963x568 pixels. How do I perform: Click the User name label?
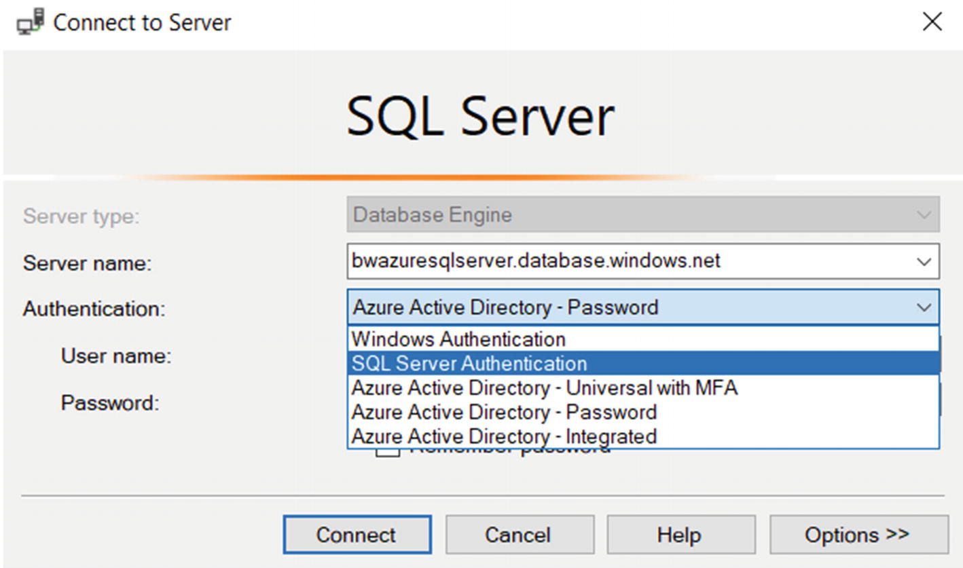coord(115,356)
